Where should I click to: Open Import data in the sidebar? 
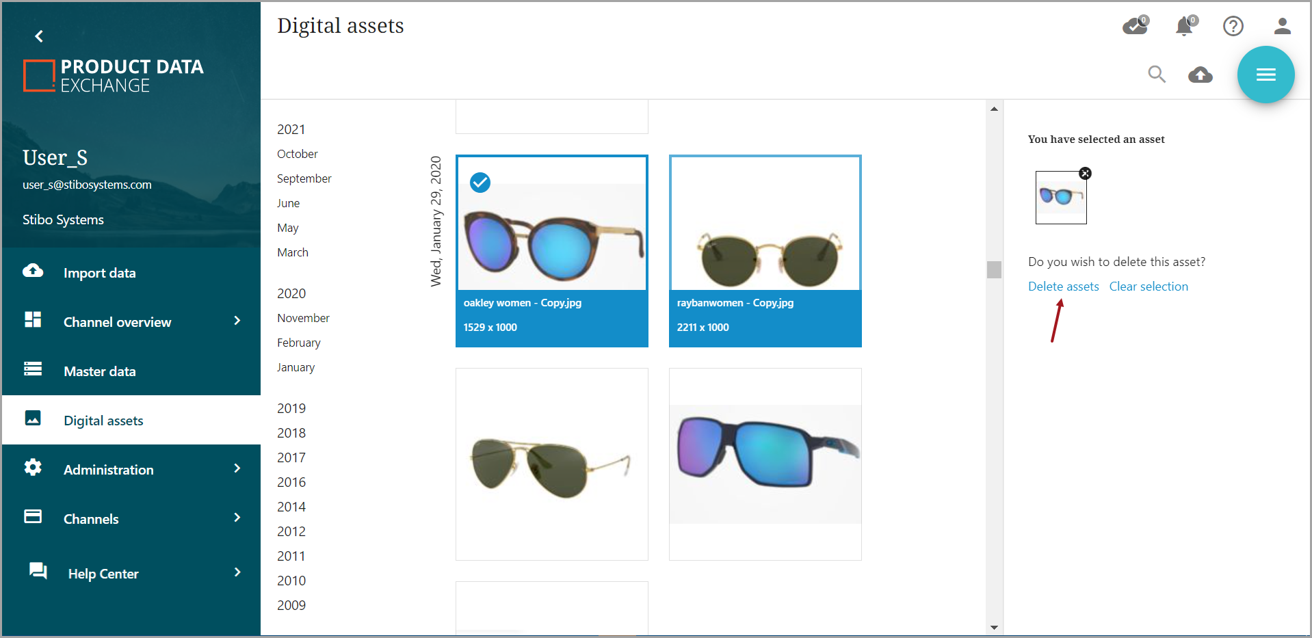(x=99, y=273)
